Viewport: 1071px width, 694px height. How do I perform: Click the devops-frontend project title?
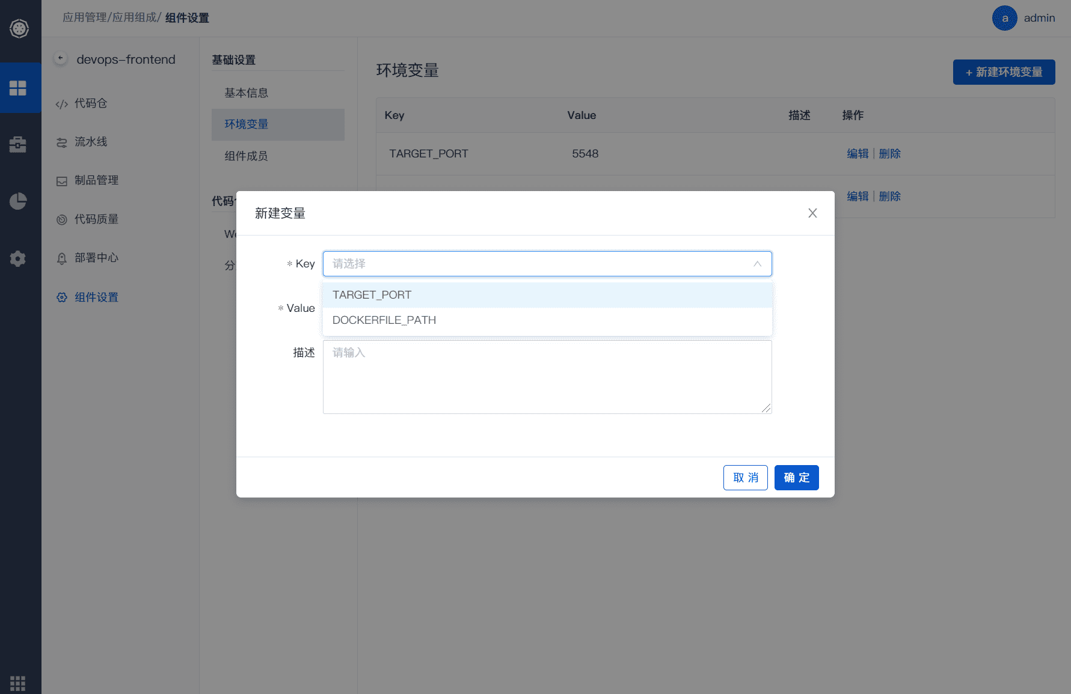click(126, 59)
